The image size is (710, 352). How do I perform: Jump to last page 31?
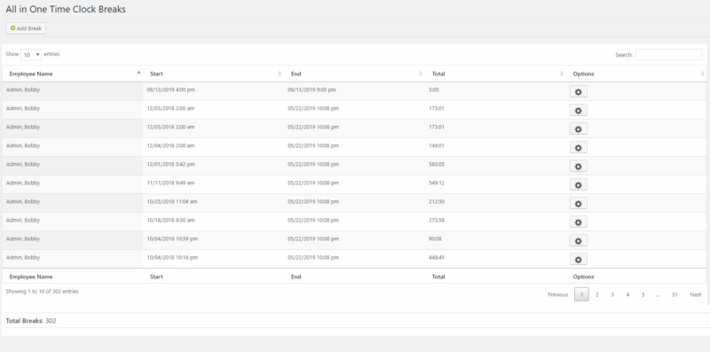coord(674,294)
